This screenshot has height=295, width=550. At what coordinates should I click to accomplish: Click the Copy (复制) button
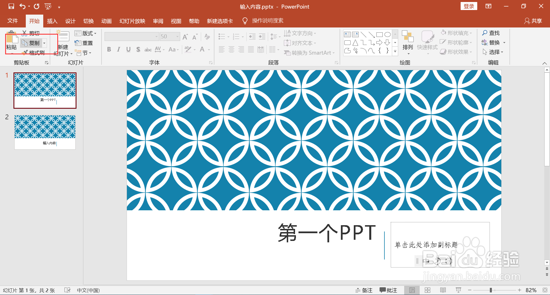31,43
